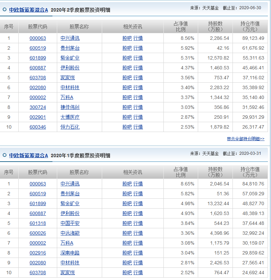This screenshot has width=271, height=280.
Task: Open 伊利股份 name in 2季度 table
Action: coord(70,68)
